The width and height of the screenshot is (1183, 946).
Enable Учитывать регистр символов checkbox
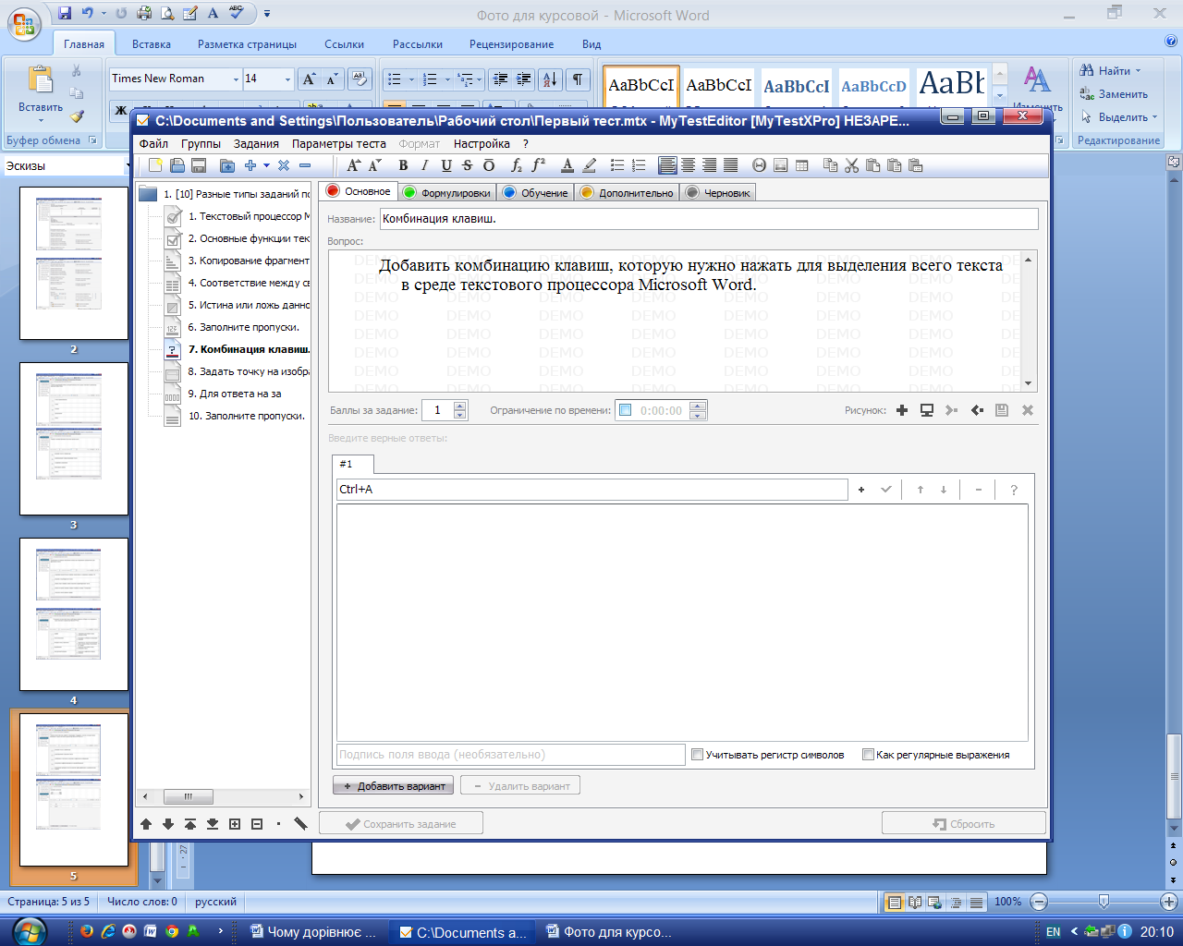pyautogui.click(x=698, y=755)
